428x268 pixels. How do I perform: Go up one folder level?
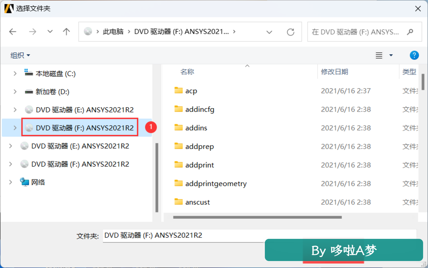point(66,32)
